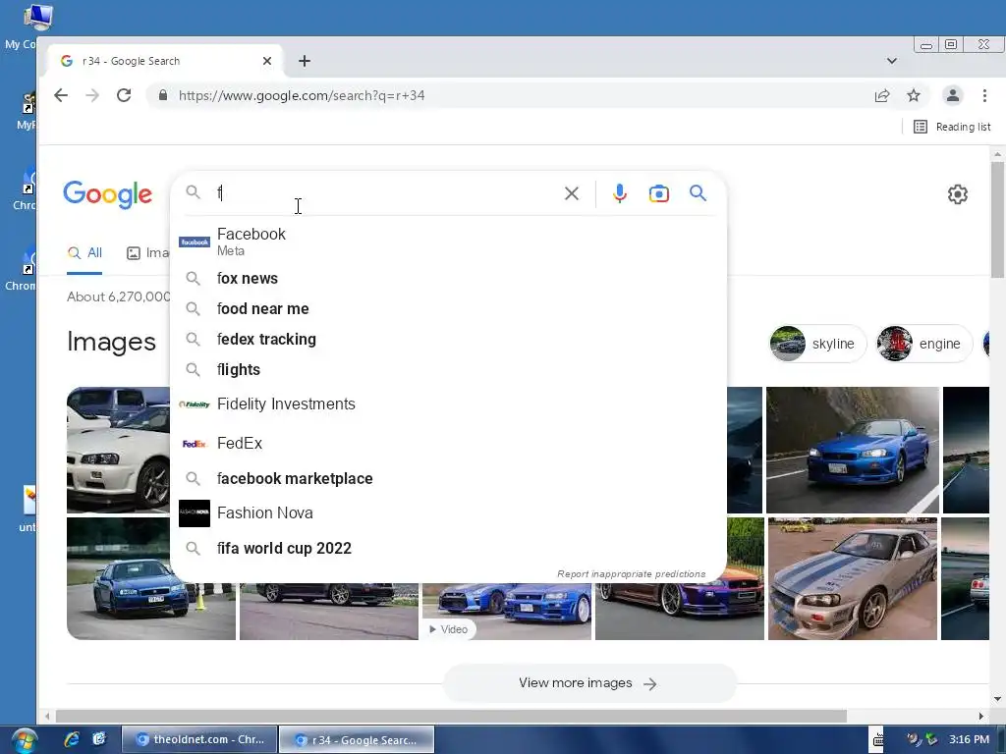The width and height of the screenshot is (1006, 754).
Task: Click View more images button
Action: point(589,683)
